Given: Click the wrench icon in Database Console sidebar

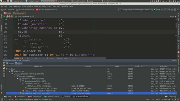Looking at the screenshot, I should (4, 63).
